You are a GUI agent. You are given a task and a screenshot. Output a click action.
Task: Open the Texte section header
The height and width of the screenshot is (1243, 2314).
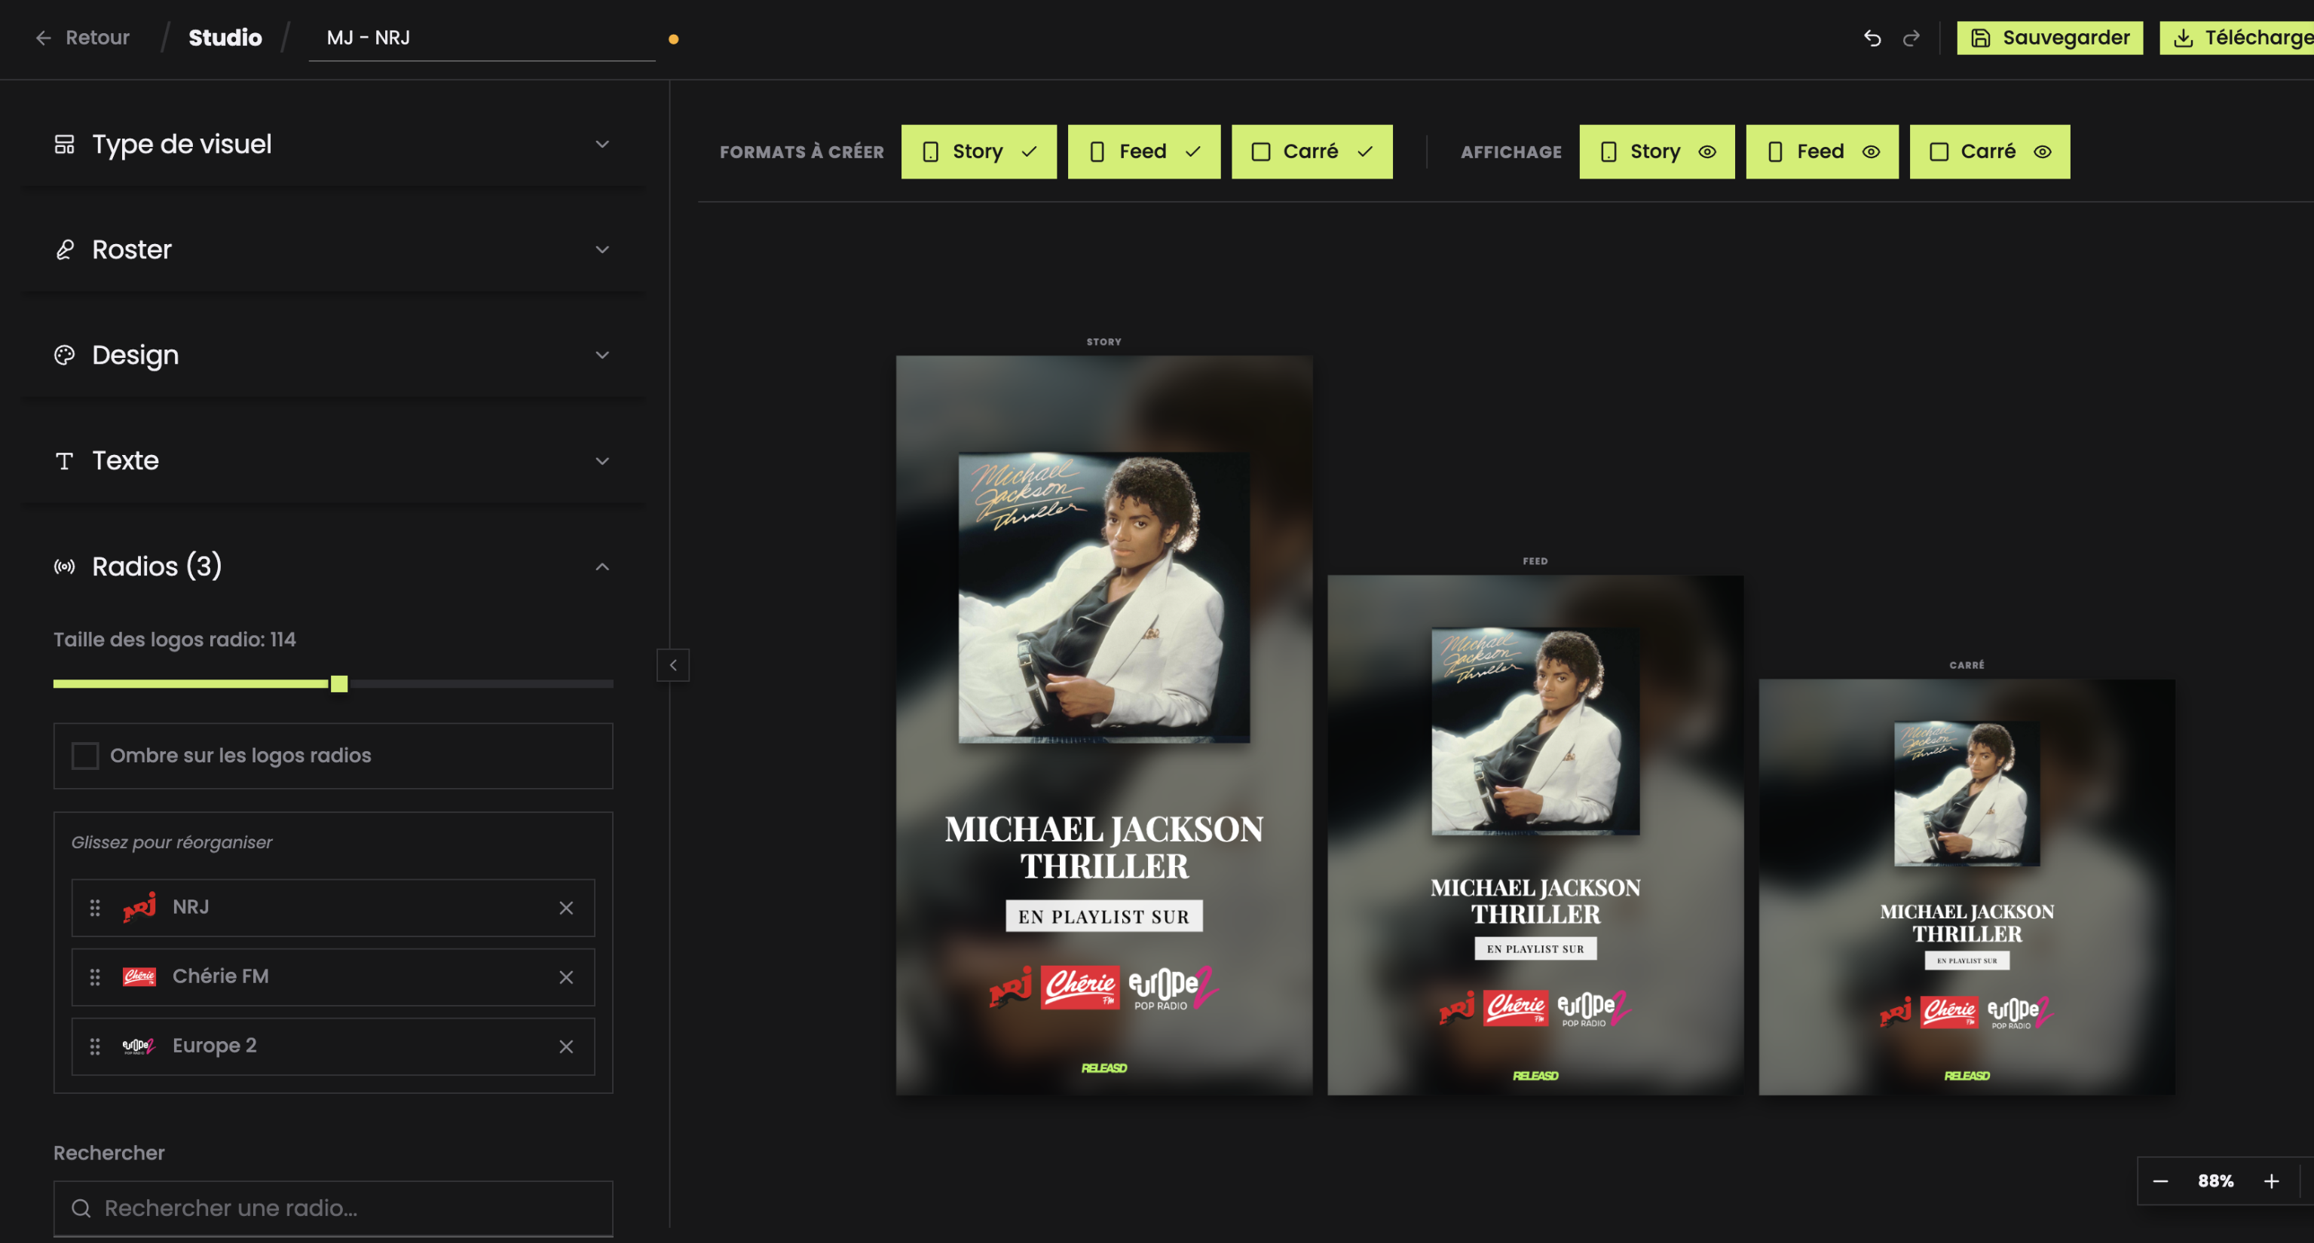coord(332,461)
